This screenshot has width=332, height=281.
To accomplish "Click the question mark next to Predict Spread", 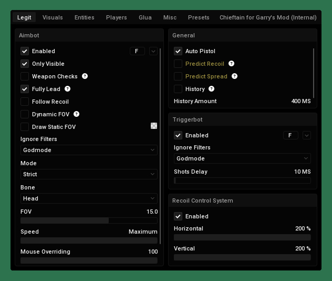I will point(234,76).
